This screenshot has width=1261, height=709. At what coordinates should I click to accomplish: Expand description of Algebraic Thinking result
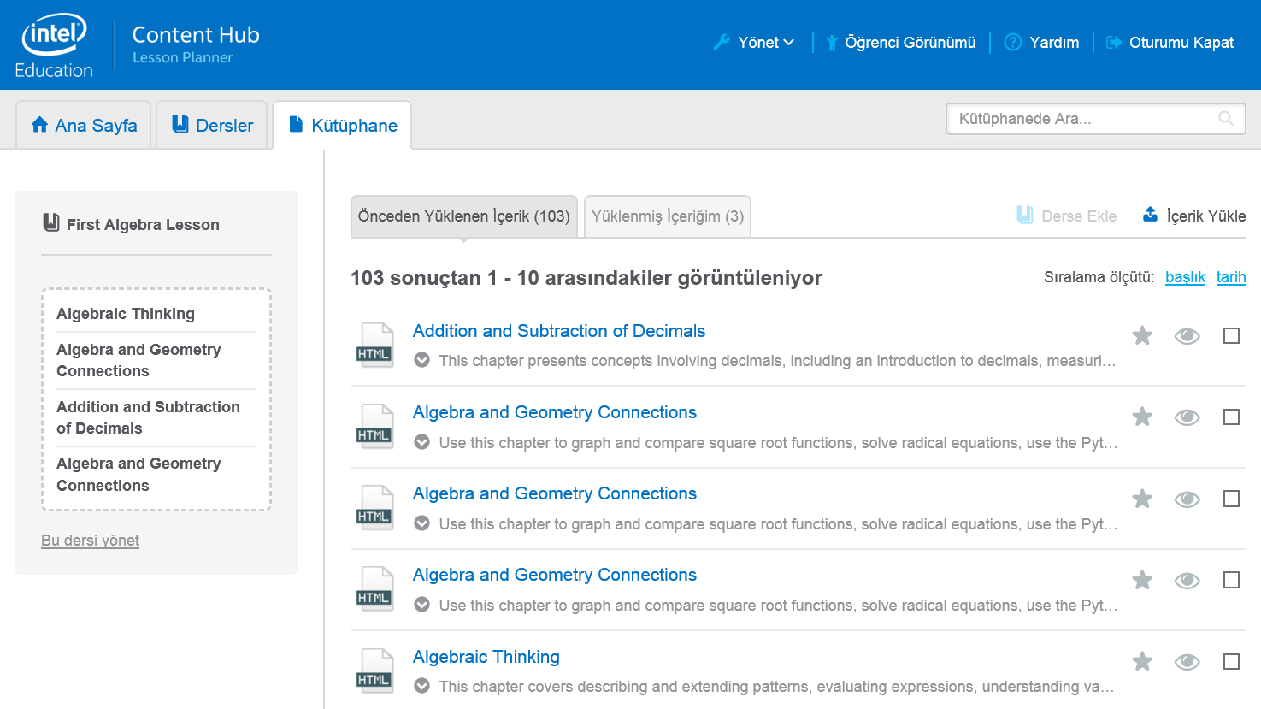coord(421,686)
